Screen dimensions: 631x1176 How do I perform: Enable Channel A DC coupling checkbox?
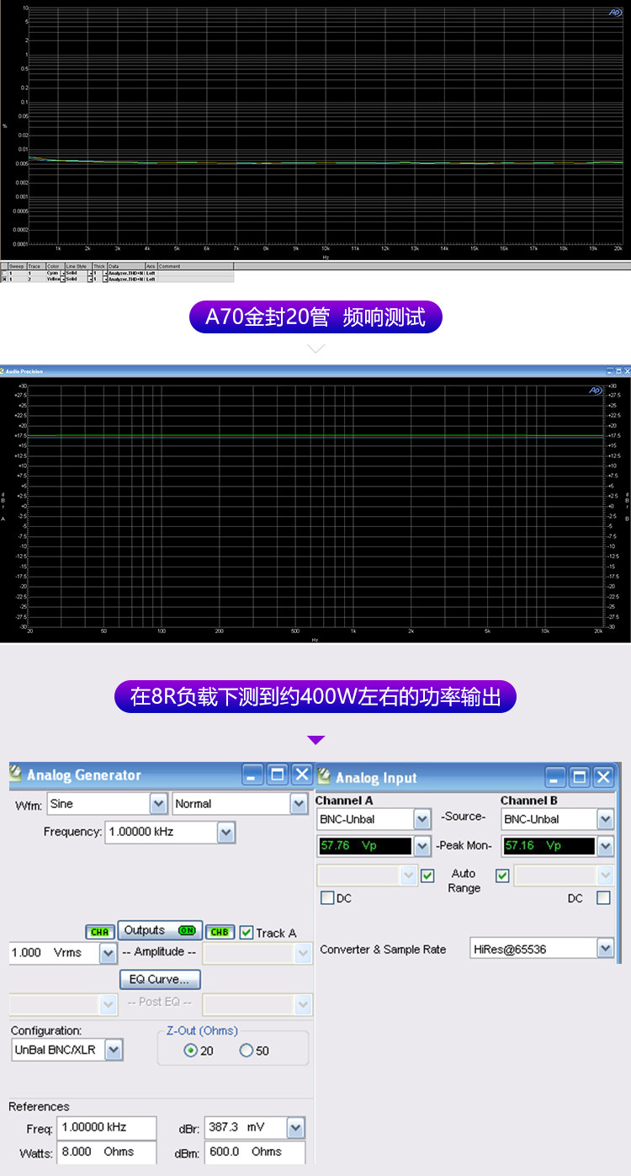pos(327,898)
